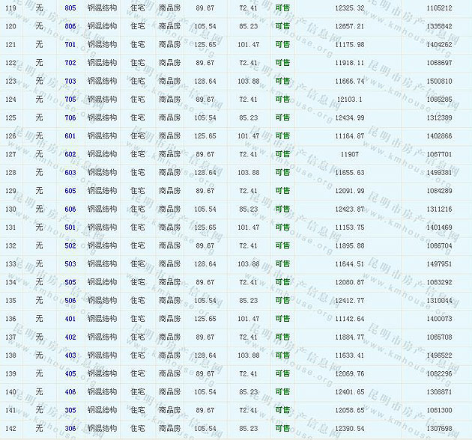Click room number 602
This screenshot has width=472, height=440.
(x=70, y=154)
